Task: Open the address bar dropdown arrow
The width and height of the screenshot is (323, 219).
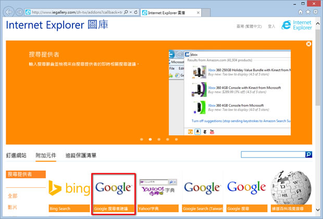Action: coord(131,12)
